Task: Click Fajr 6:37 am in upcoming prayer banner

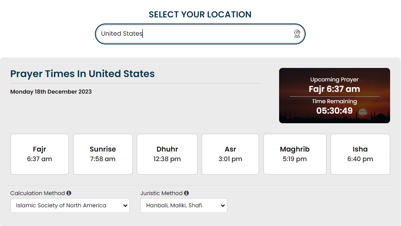Action: (334, 89)
